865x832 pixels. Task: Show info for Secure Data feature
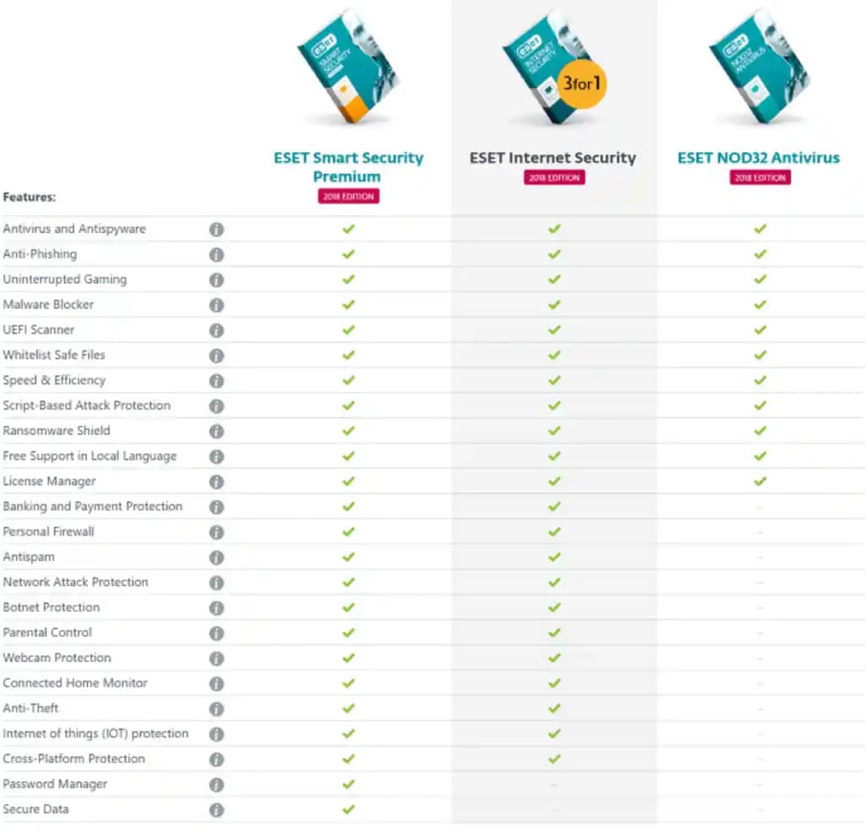point(216,810)
